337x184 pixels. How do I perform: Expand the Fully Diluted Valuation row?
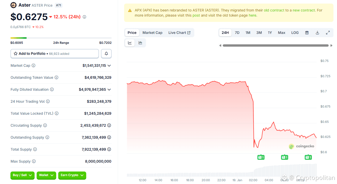coord(109,89)
